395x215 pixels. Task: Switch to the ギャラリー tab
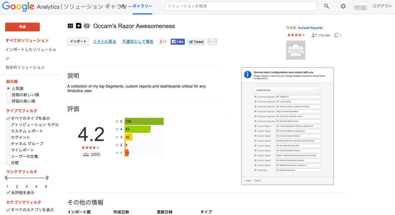[x=142, y=6]
